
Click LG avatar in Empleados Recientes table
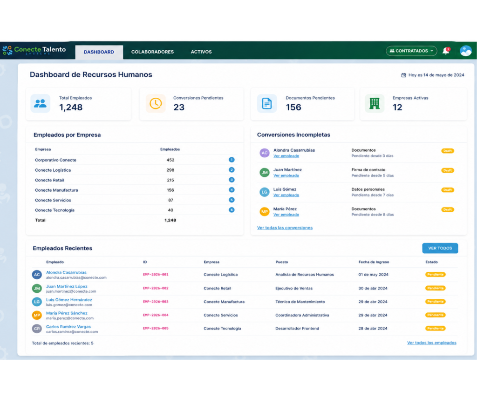[x=37, y=302]
